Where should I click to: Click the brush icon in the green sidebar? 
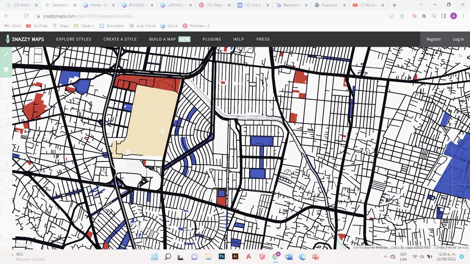coord(6,54)
